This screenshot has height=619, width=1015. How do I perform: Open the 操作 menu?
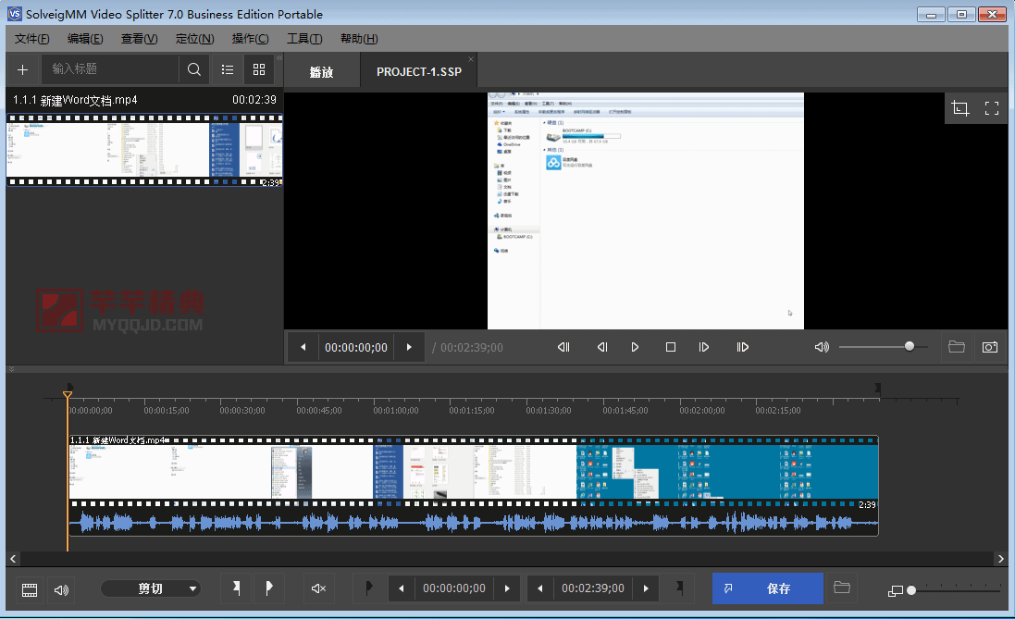click(x=251, y=39)
